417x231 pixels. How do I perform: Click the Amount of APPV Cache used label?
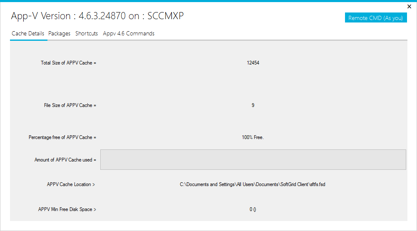(65, 160)
